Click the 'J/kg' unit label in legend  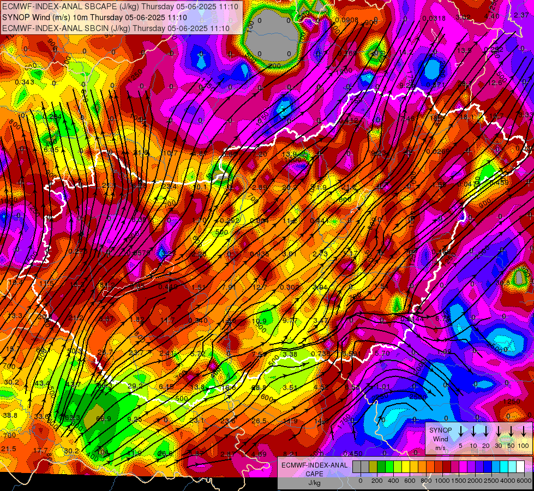314,483
